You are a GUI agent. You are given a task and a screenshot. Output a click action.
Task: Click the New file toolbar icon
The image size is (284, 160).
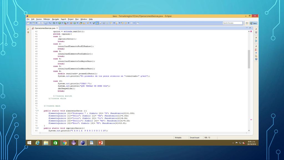tap(28, 23)
